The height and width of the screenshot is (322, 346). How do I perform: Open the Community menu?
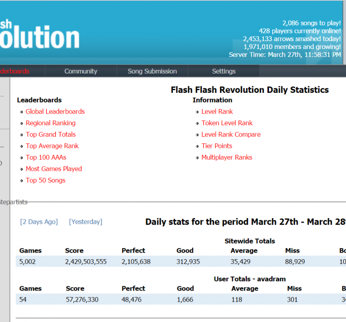(x=81, y=71)
